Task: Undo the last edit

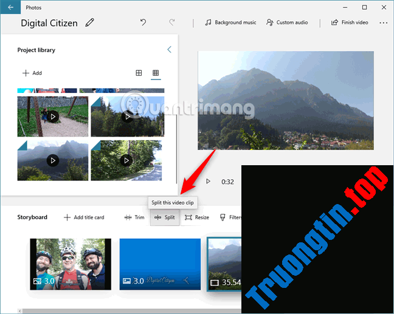Action: click(143, 22)
